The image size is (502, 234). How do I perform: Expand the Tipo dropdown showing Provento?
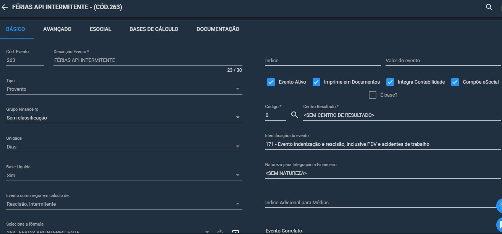pyautogui.click(x=124, y=89)
